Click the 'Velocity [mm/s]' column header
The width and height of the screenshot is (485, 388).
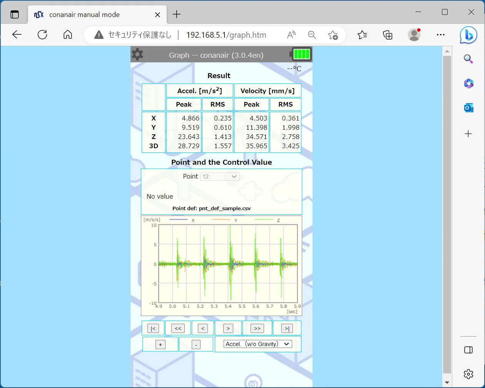coord(268,91)
